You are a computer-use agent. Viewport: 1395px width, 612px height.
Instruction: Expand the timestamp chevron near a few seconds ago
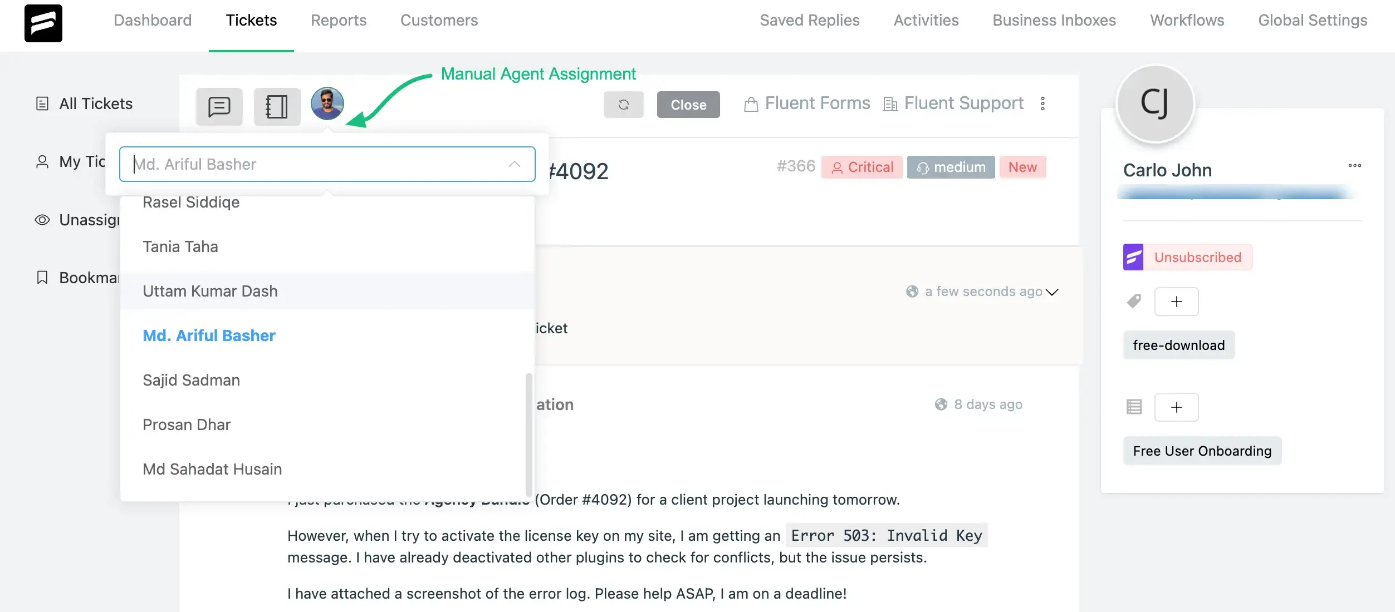pos(1053,292)
